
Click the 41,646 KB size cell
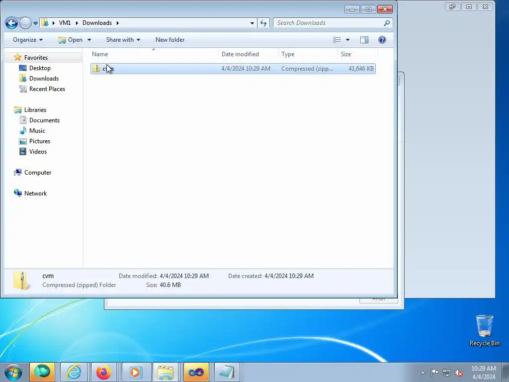point(361,69)
